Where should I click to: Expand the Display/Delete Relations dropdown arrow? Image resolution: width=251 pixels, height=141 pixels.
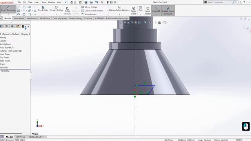click(x=119, y=14)
